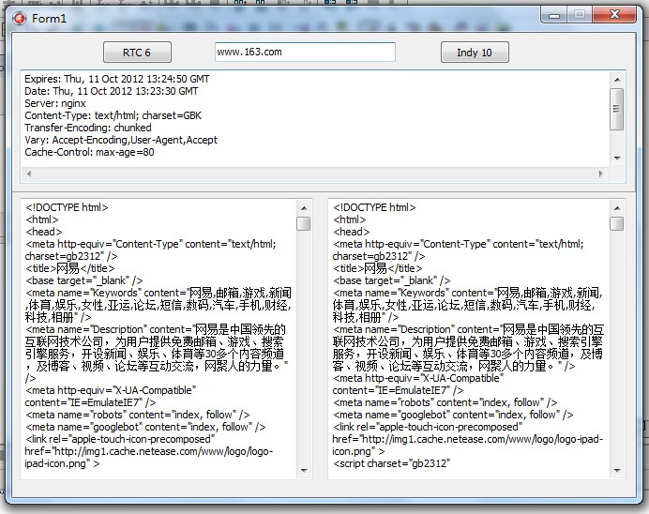Click the Indy 10 button
The height and width of the screenshot is (514, 649).
(475, 53)
